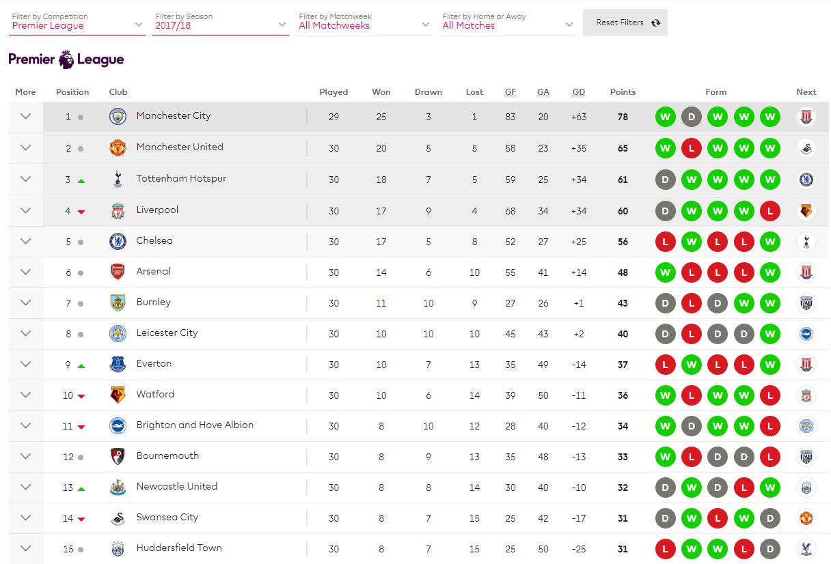This screenshot has height=564, width=831.
Task: Click the Arsenal club crest icon
Action: click(118, 272)
